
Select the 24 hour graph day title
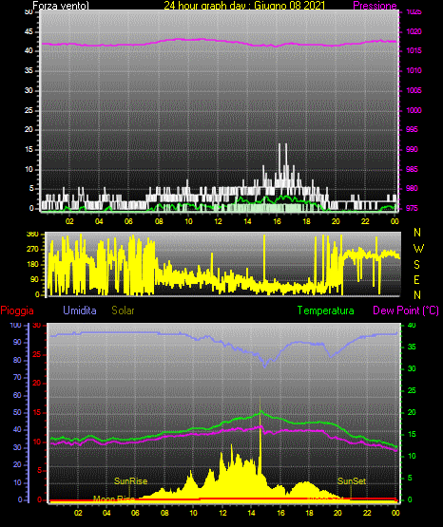[x=244, y=6]
